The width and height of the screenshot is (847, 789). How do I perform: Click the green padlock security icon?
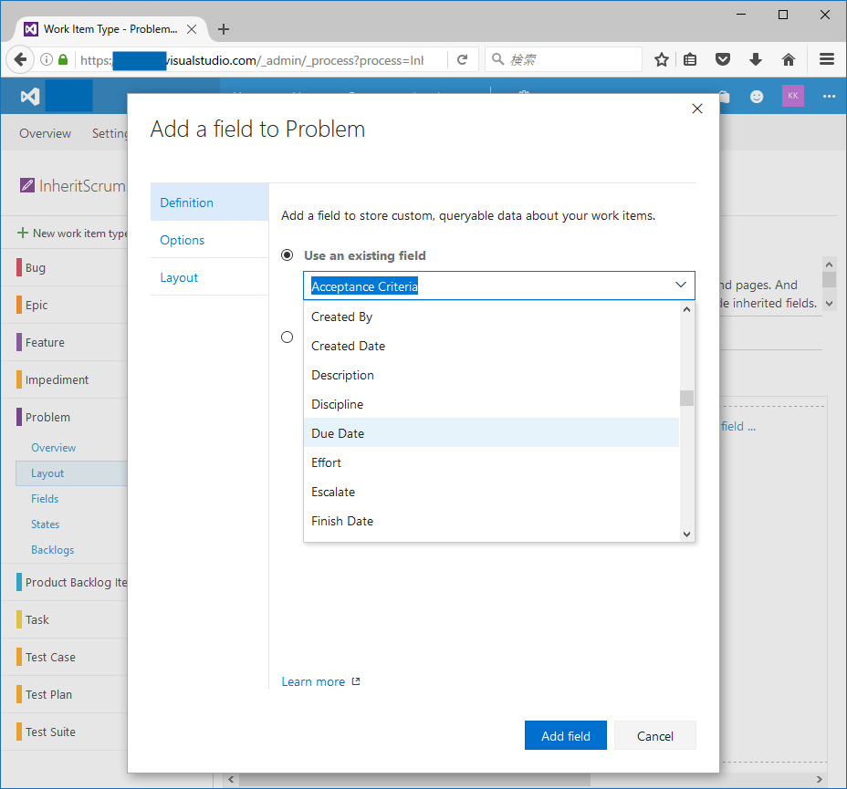click(63, 59)
